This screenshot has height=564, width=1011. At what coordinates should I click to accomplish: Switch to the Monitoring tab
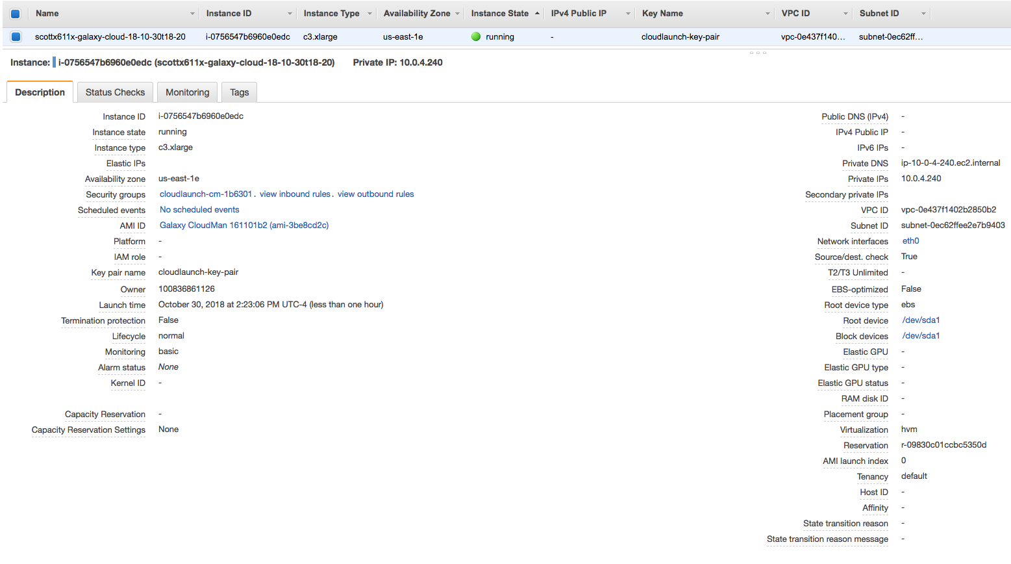pos(187,92)
